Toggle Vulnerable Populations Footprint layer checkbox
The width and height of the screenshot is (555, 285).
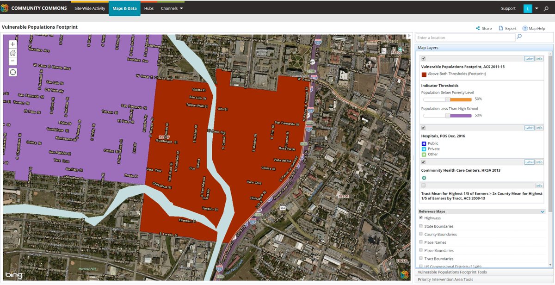point(424,59)
